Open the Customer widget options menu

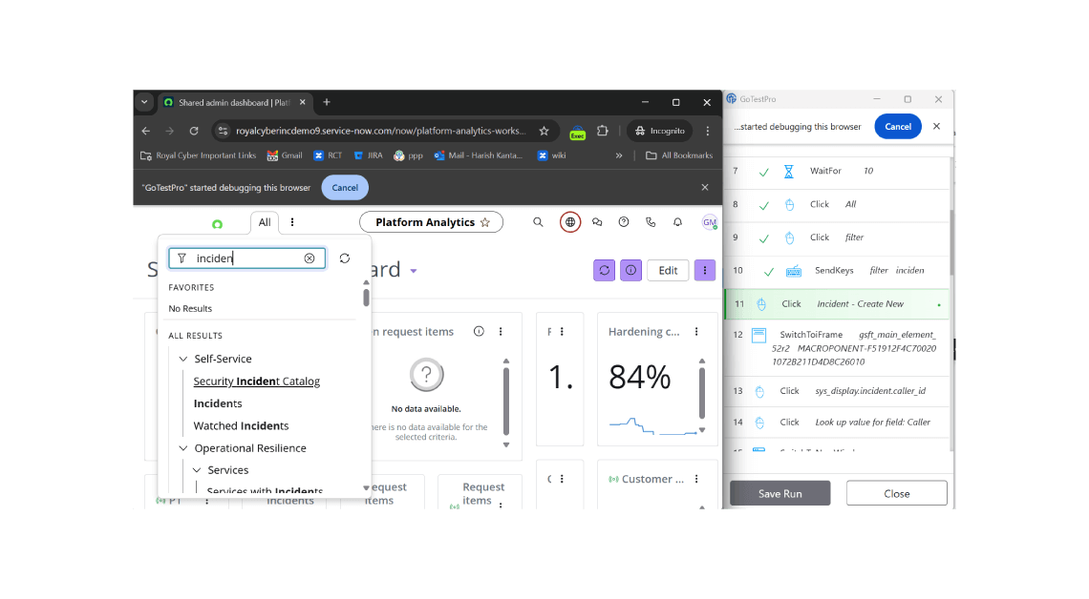click(x=696, y=479)
